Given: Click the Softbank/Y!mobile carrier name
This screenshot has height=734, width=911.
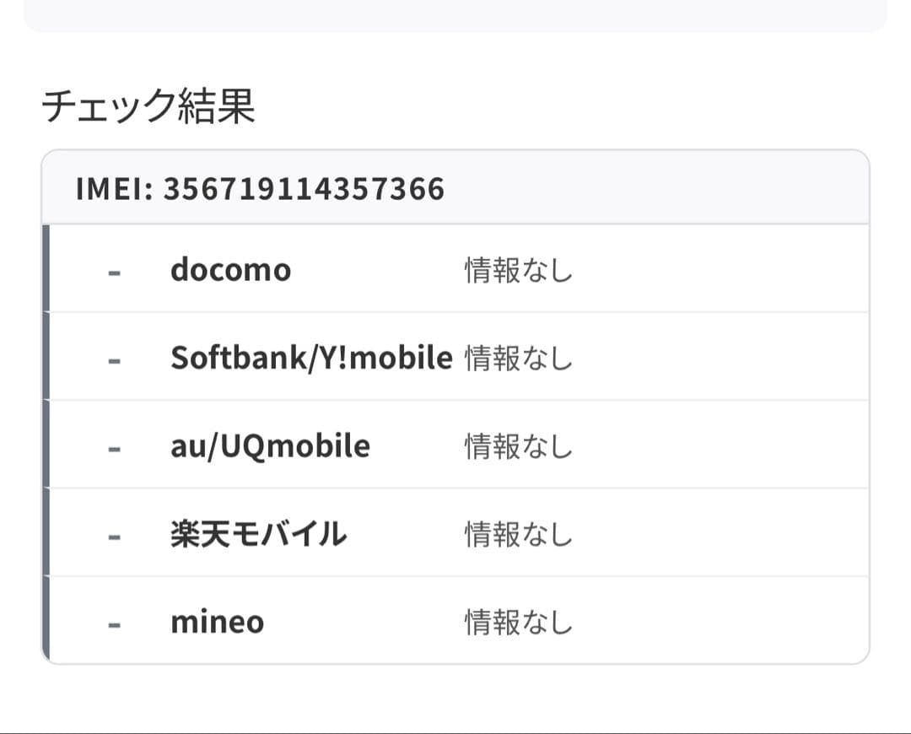Looking at the screenshot, I should click(311, 358).
